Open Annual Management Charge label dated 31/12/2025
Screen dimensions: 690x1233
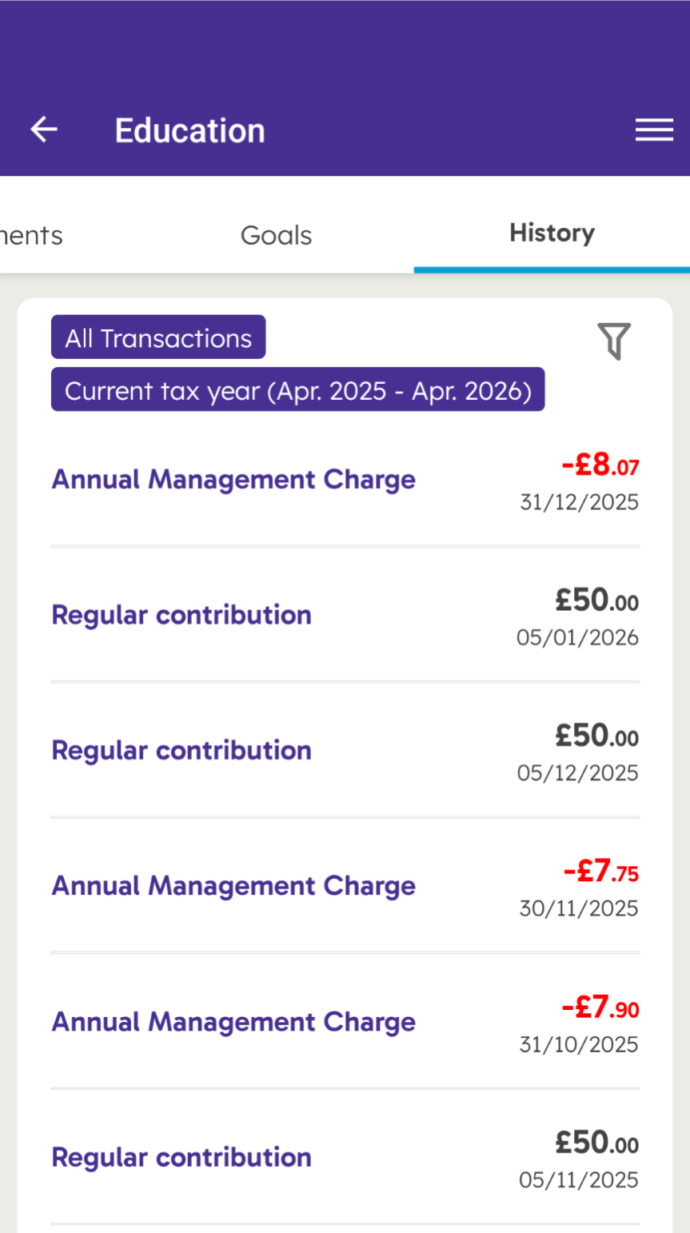click(x=233, y=480)
